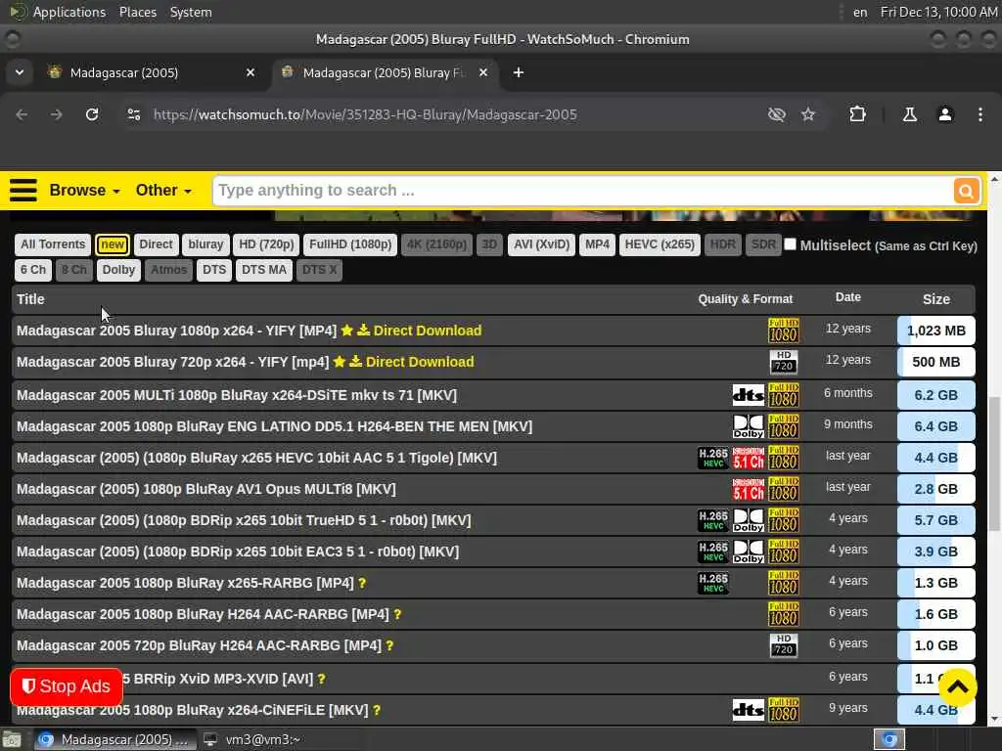Click the site information icon in address bar
Image resolution: width=1002 pixels, height=751 pixels.
(x=134, y=114)
